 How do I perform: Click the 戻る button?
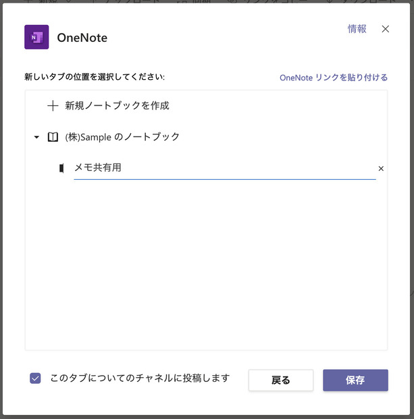[281, 380]
